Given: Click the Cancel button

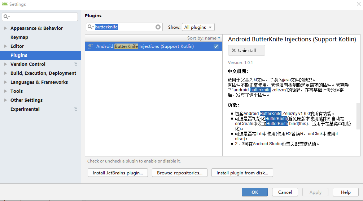Looking at the screenshot, I should pos(285,192).
